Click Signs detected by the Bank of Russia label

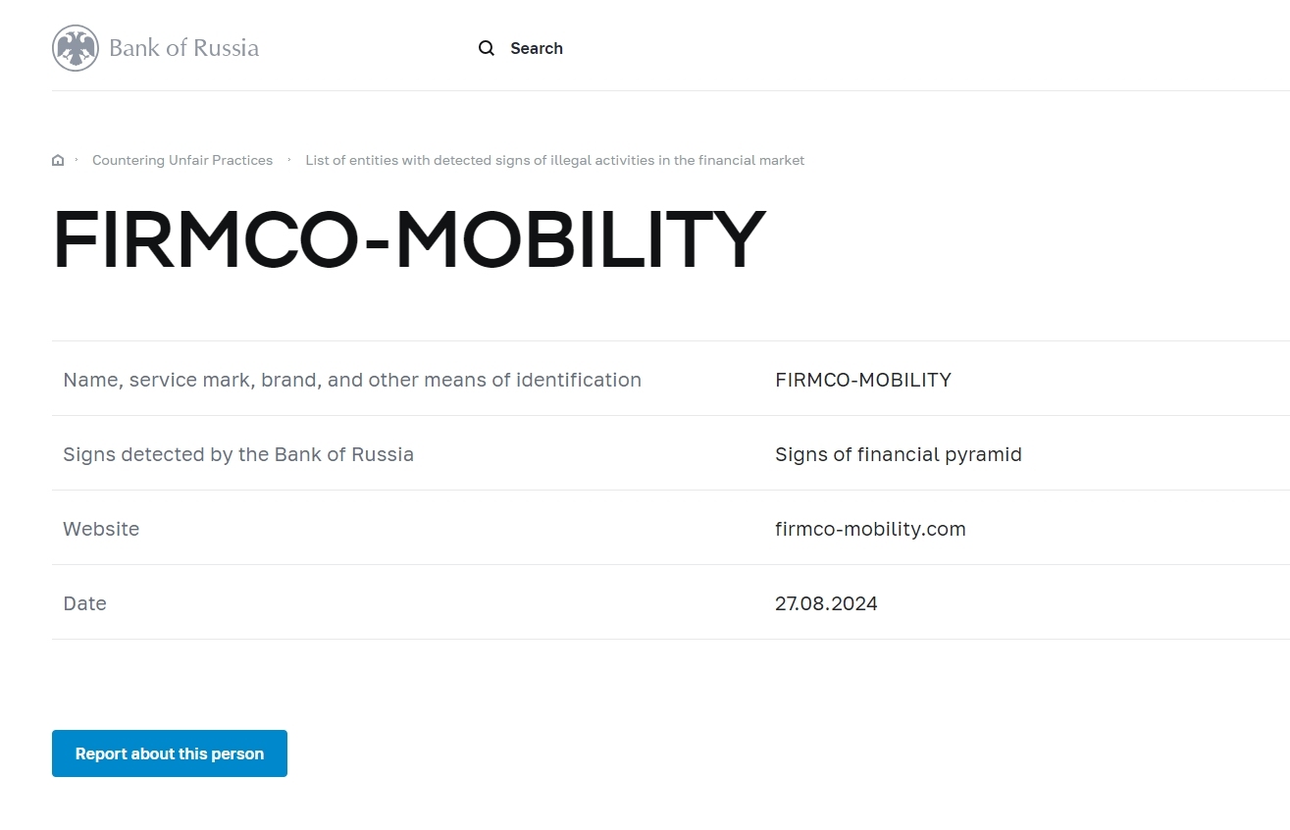click(x=238, y=454)
